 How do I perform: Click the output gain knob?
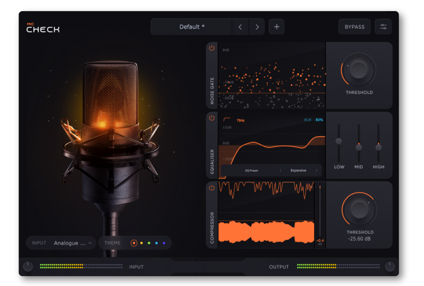(390, 266)
